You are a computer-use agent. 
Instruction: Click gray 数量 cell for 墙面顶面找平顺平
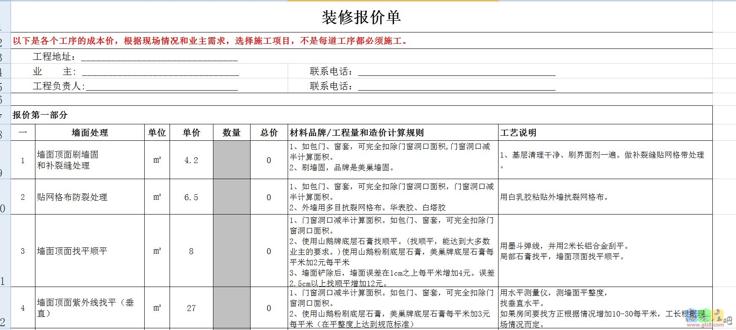(x=232, y=251)
